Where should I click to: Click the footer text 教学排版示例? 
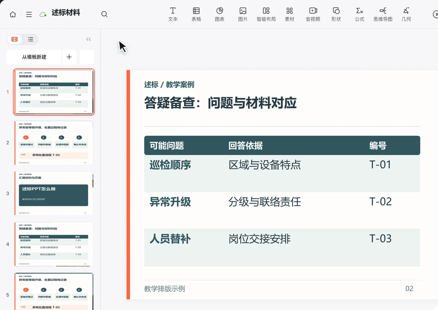165,289
